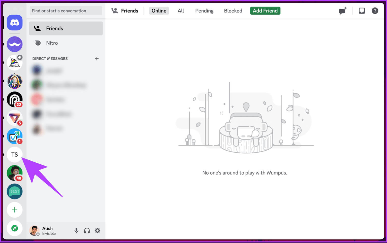Open the direct message with pink avatar
387x243 pixels.
66,99
